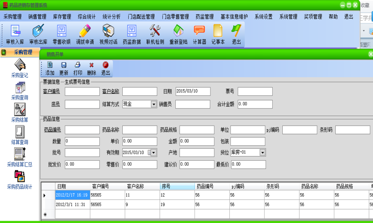373x223 pixels.
Task: Open the 有效期 date picker dropdown
Action: [153, 153]
